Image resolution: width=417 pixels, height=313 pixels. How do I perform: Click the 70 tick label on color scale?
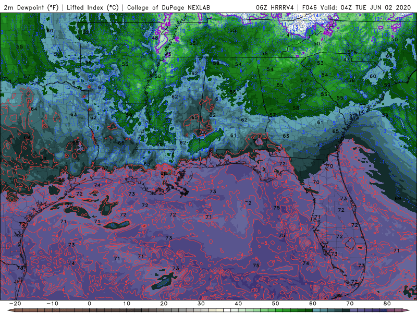[x=350, y=304]
